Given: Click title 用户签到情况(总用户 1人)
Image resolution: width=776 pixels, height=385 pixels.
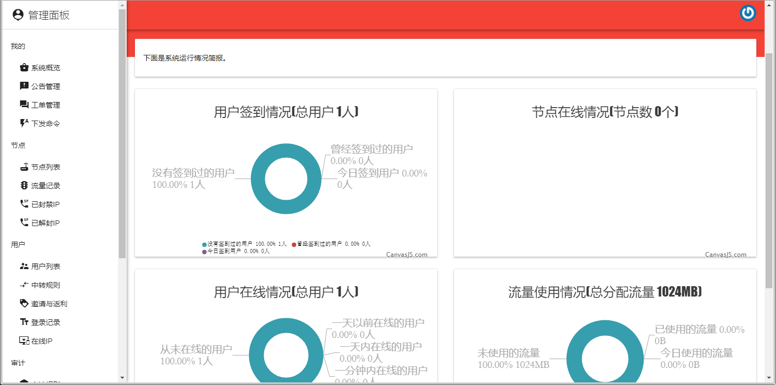Looking at the screenshot, I should 286,112.
